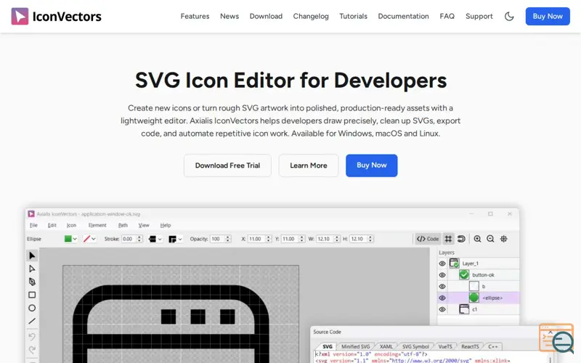This screenshot has width=581, height=363.
Task: Toggle the grid display icon
Action: coord(448,239)
